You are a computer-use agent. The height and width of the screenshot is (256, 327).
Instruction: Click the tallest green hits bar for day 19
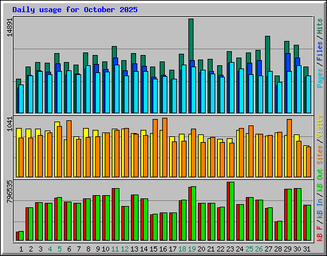coord(191,40)
